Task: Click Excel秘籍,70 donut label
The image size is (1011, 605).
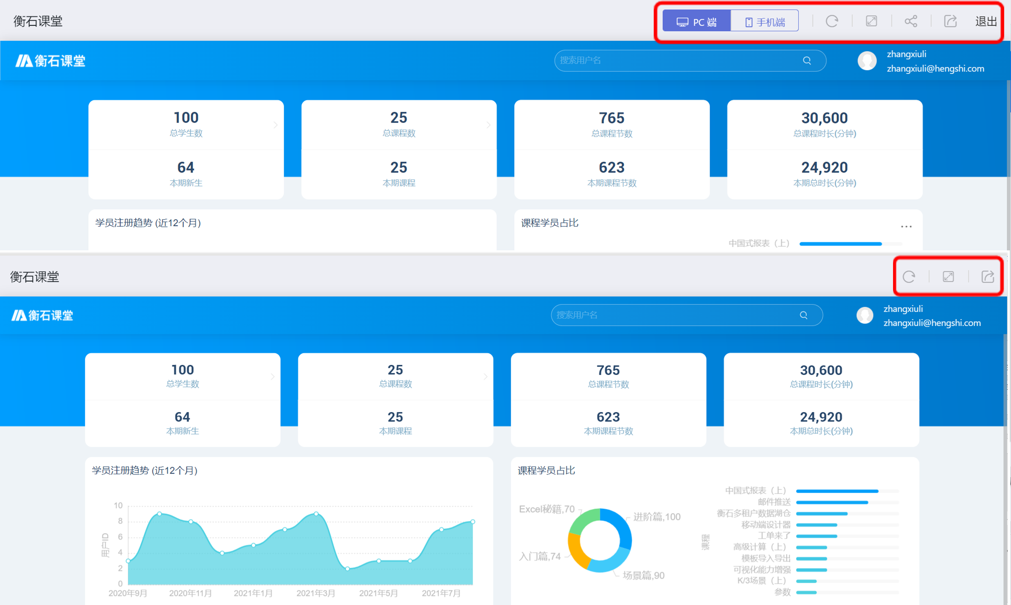Action: point(546,509)
